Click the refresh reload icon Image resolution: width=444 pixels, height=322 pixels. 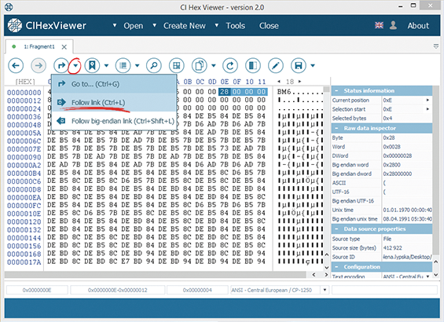[230, 66]
